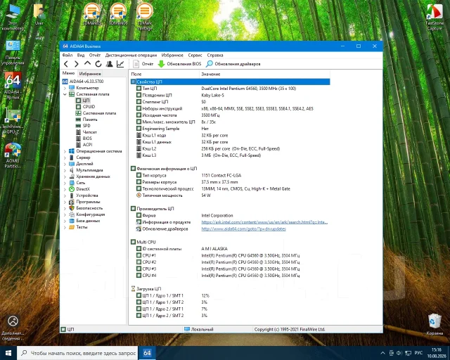The image size is (450, 360).
Task: Open Обновления BIOS with green arrow
Action: [x=180, y=64]
